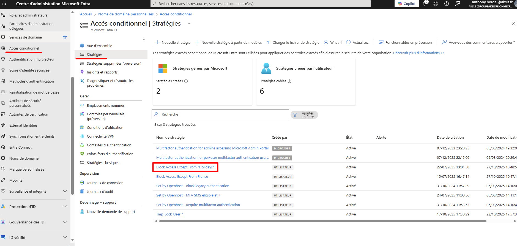The image size is (517, 246).
Task: Click the Recherche strategies search field
Action: [x=220, y=114]
